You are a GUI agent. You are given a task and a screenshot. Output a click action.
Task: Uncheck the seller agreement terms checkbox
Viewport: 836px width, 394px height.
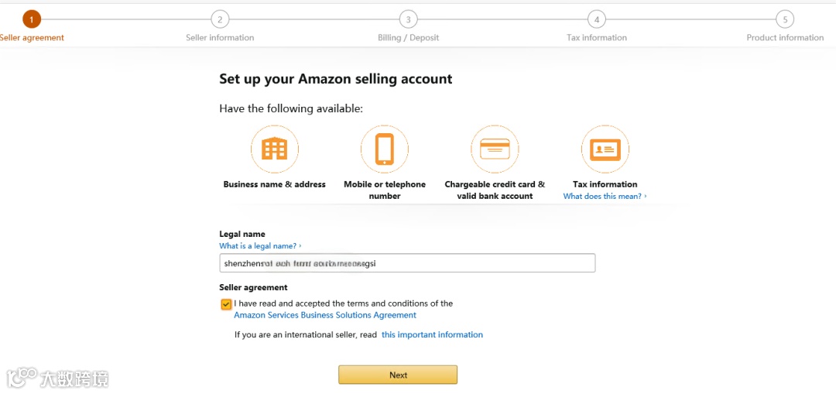tap(226, 304)
